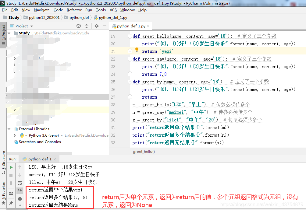Screen dimensions: 306x210
Task: Click the pause output icon
Action: [11, 183]
